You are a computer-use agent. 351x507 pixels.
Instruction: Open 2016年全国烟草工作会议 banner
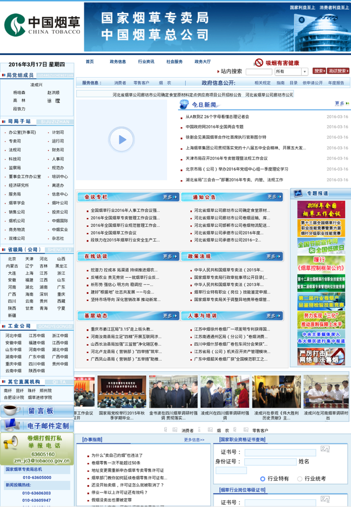[x=321, y=209]
